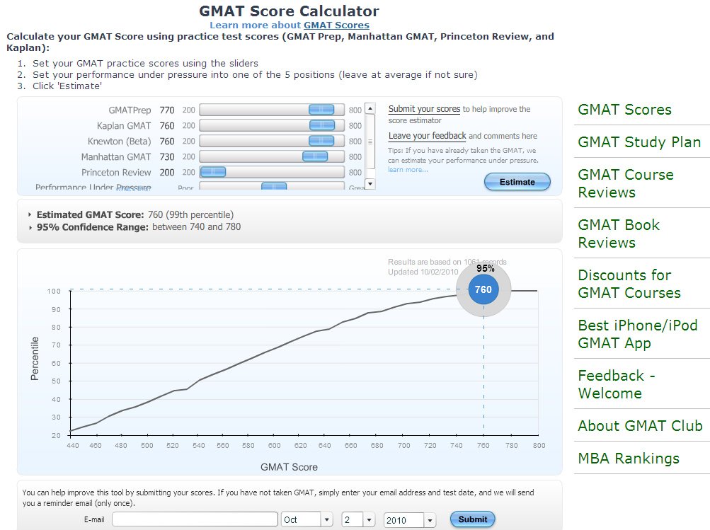Click the scroll up arrow of slider panel
The height and width of the screenshot is (530, 710).
point(370,109)
